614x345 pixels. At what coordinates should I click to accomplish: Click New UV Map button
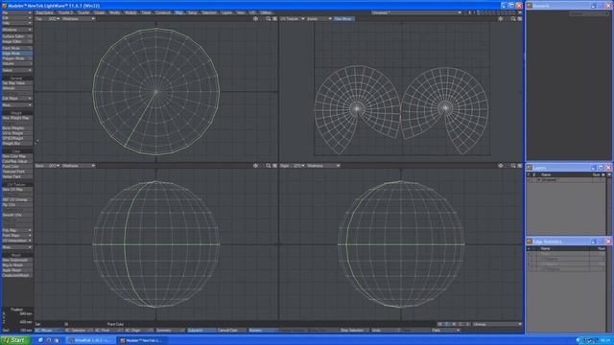click(17, 190)
